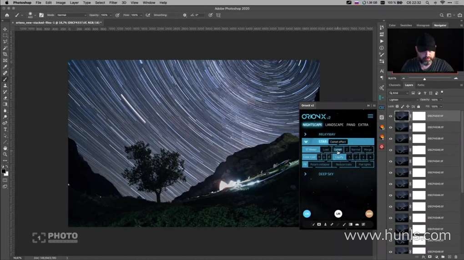The width and height of the screenshot is (464, 260).
Task: Open the brush settings panel icon
Action: coord(41,15)
